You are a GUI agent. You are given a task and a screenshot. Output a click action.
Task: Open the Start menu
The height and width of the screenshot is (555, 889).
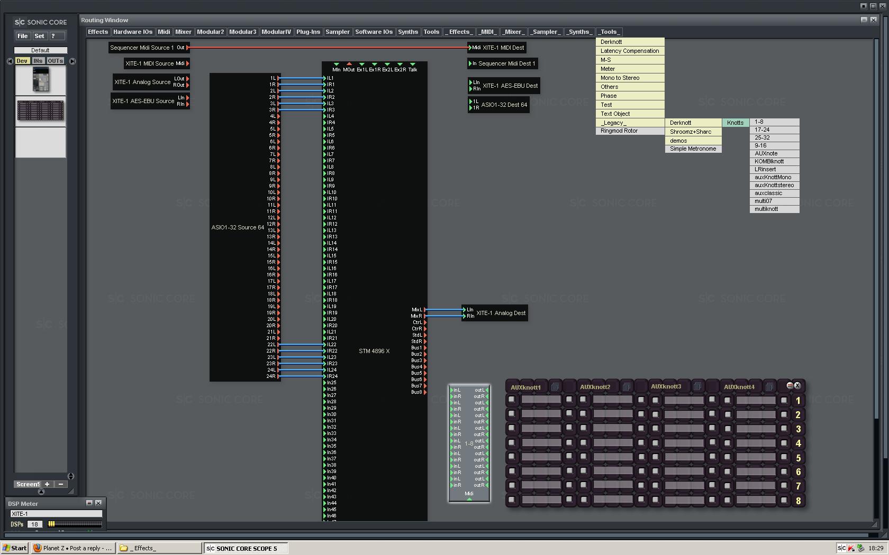[x=15, y=548]
